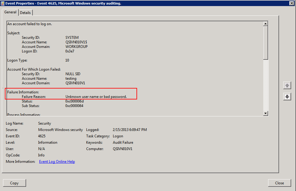296x191 pixels.
Task: Click the Sub Status value 0xc0000064
Action: 74,106
